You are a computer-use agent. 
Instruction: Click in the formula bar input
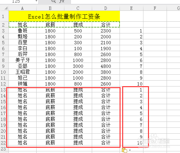125,2
